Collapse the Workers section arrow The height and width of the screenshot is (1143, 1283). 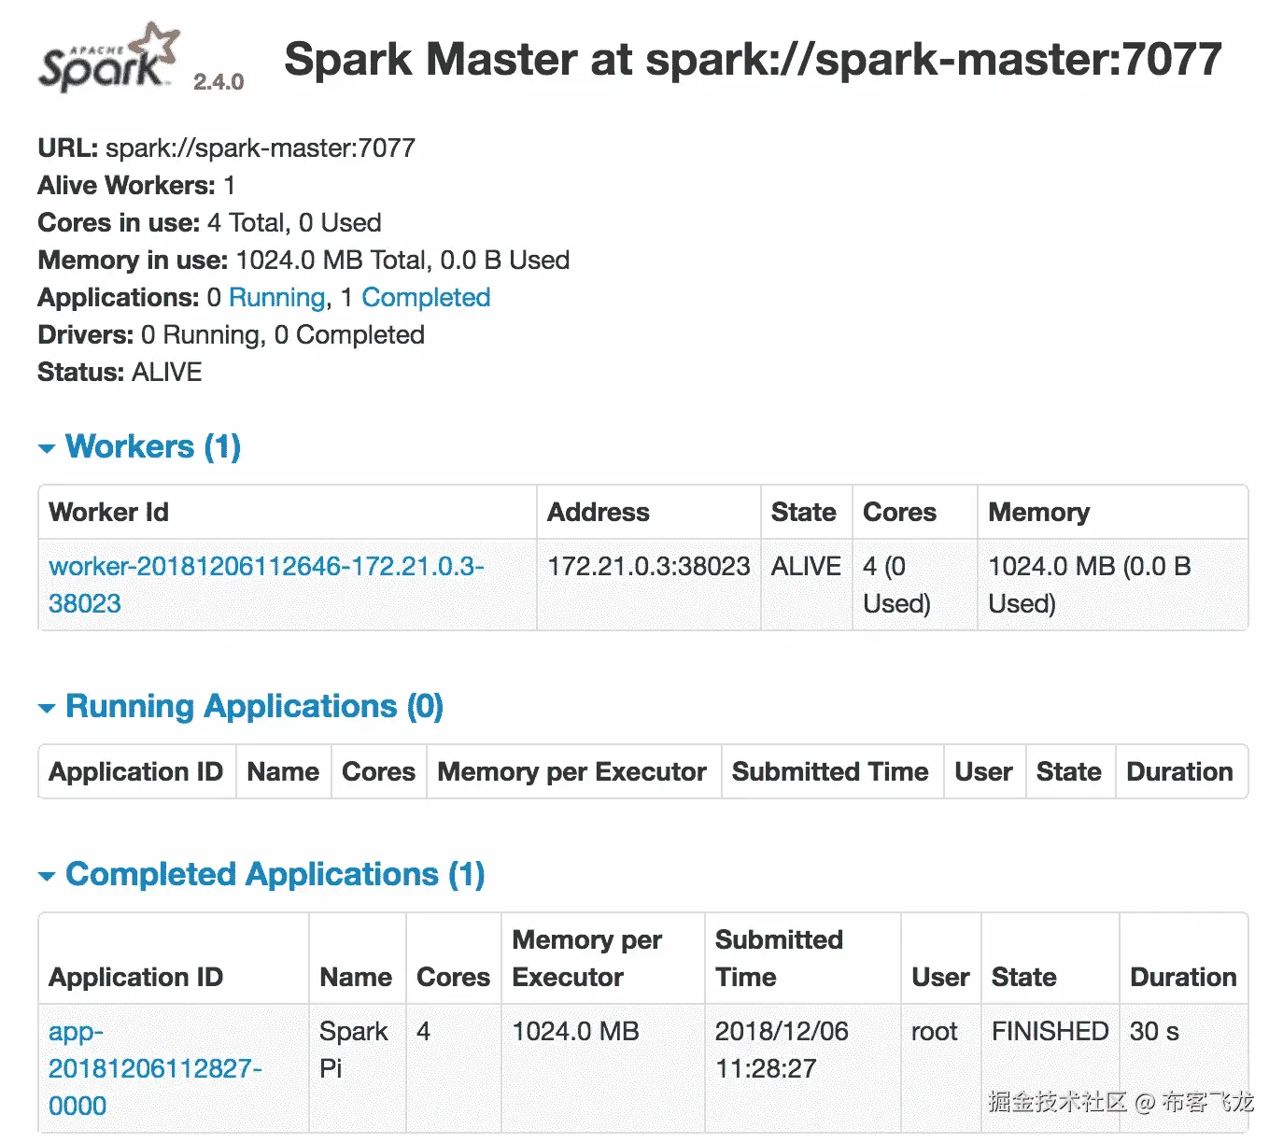(47, 449)
